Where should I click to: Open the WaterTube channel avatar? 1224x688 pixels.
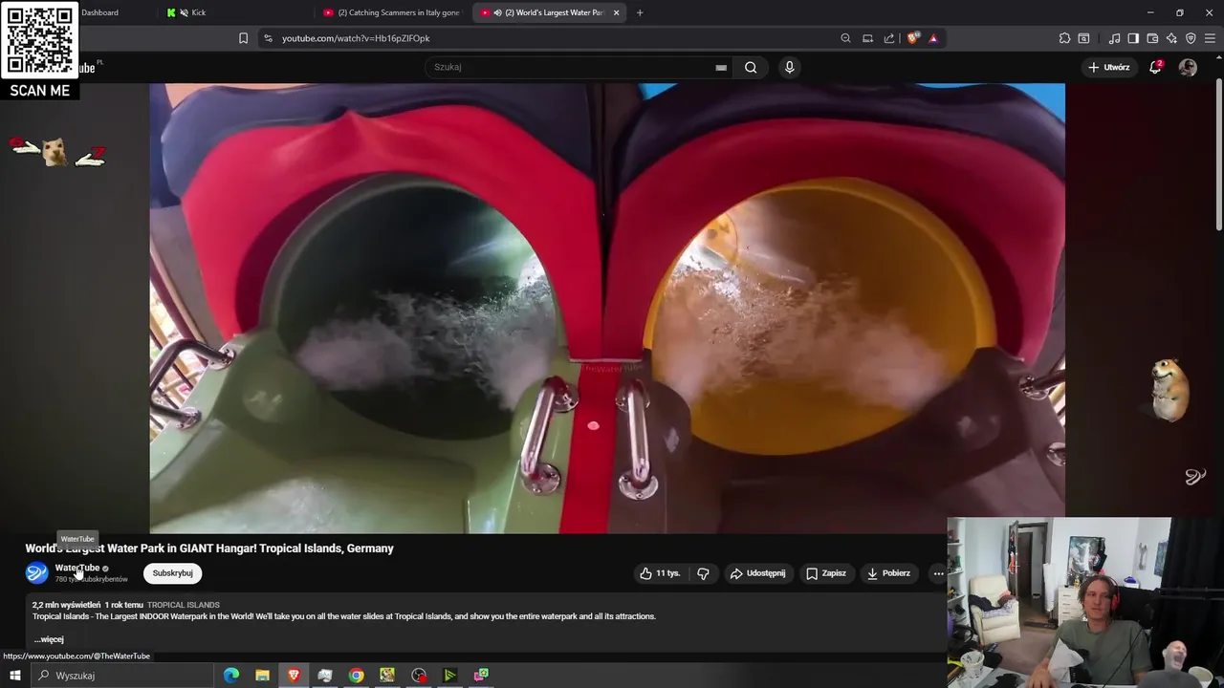[x=36, y=572]
